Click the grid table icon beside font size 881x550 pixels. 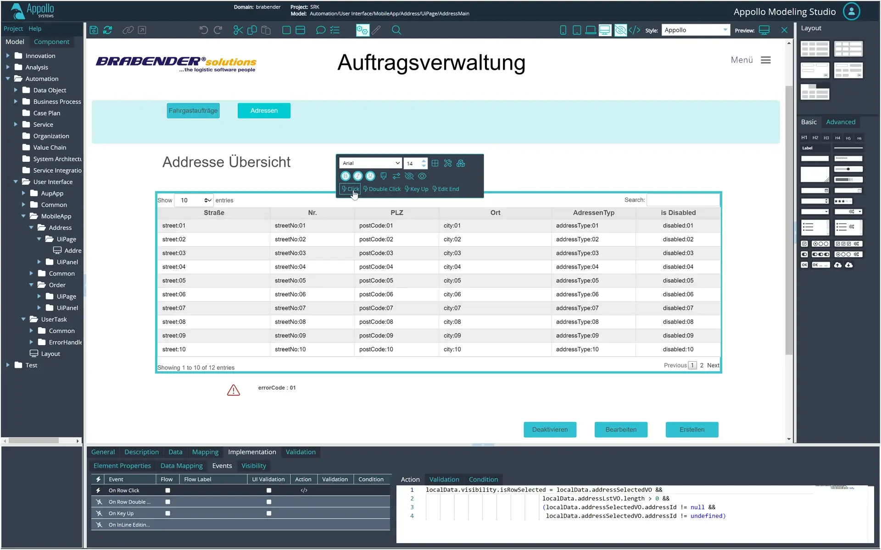click(x=435, y=163)
